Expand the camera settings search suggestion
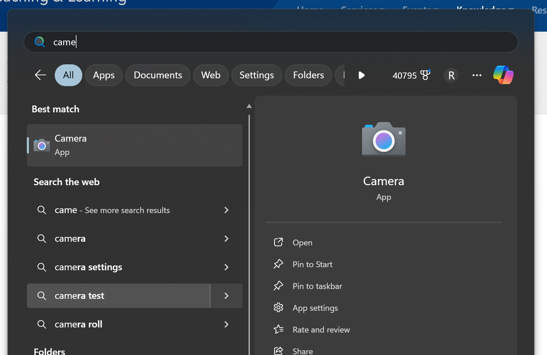547x355 pixels. pos(226,267)
